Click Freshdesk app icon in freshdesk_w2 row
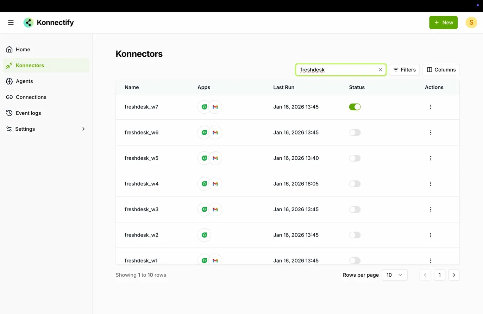483x314 pixels. point(204,235)
